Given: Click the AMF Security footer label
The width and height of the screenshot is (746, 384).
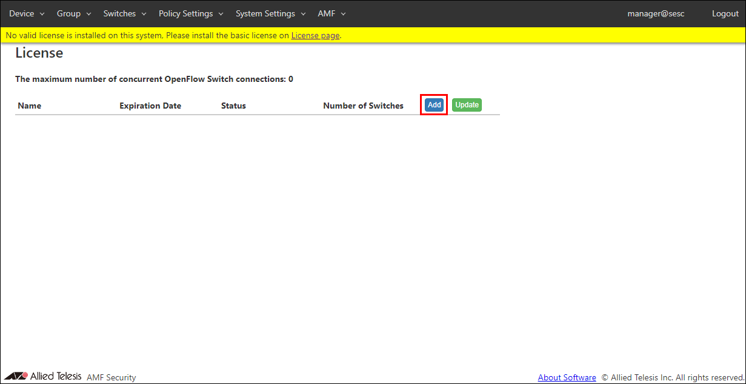Looking at the screenshot, I should click(x=112, y=377).
